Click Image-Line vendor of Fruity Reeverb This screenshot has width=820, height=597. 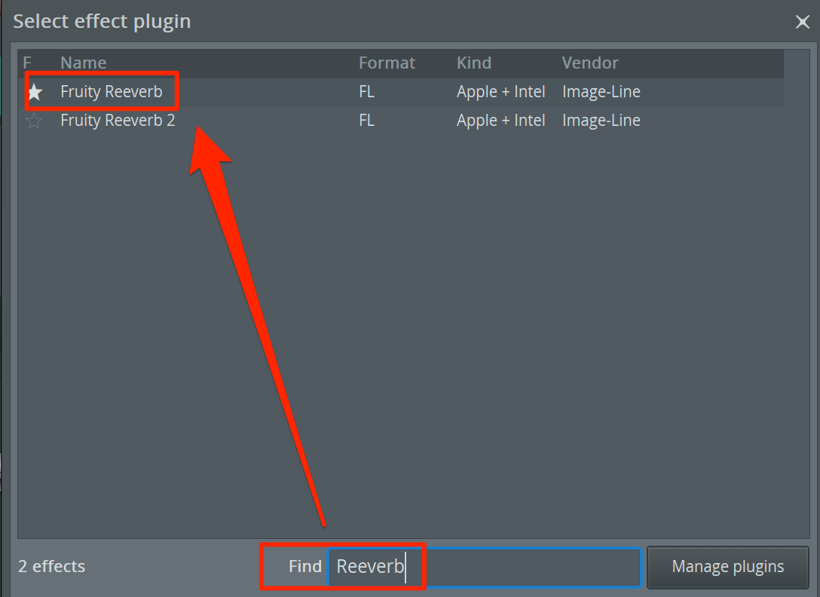[601, 91]
